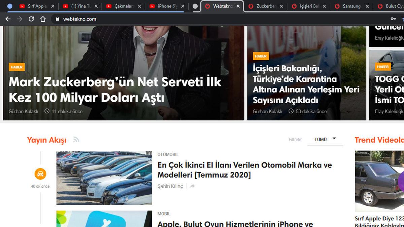Image resolution: width=404 pixels, height=227 pixels.
Task: Open the password manager key icon
Action: click(x=393, y=19)
